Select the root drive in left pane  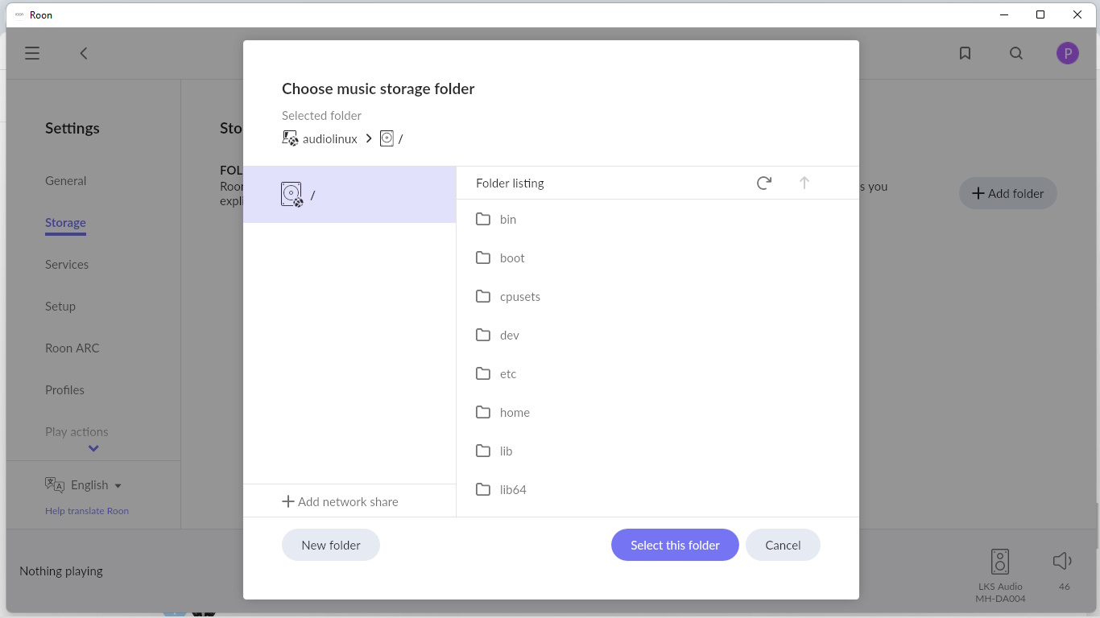pos(349,195)
